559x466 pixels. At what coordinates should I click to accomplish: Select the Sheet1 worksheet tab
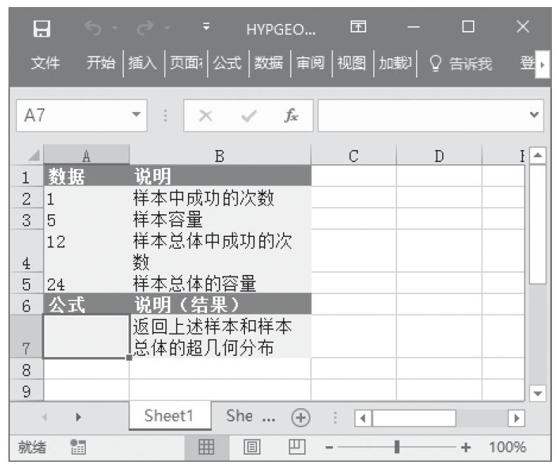pos(169,416)
